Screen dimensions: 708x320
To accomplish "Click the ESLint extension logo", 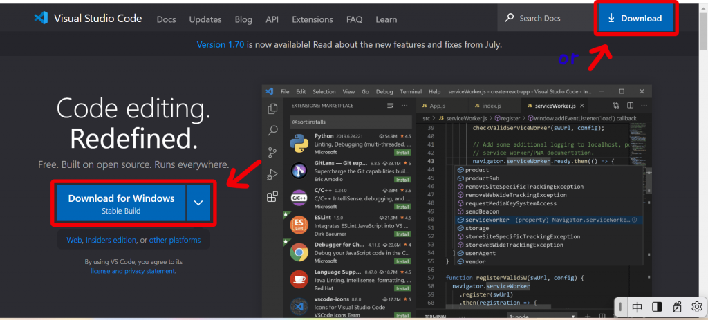I will (299, 225).
